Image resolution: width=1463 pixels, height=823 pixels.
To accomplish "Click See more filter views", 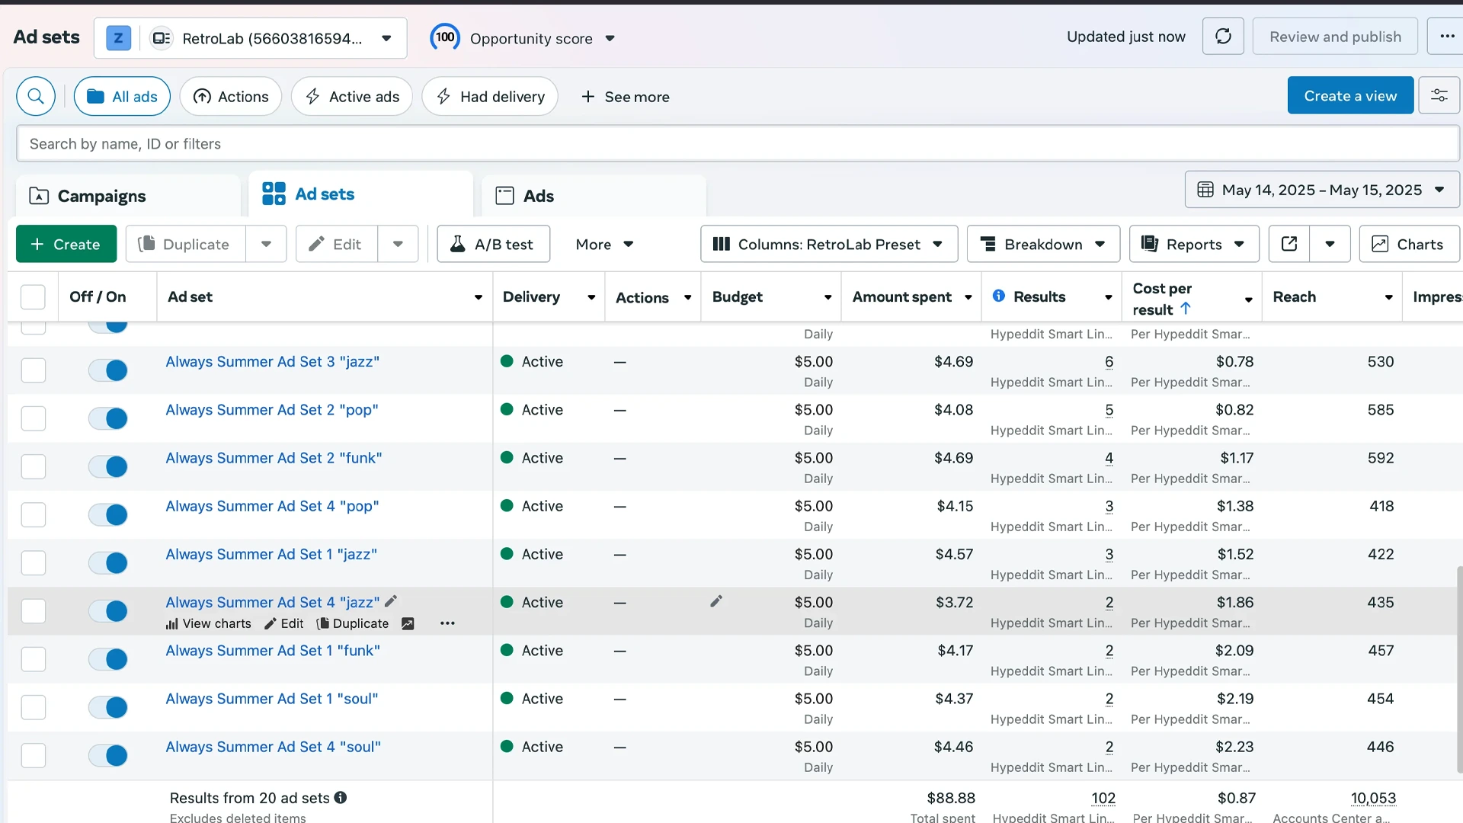I will (625, 96).
